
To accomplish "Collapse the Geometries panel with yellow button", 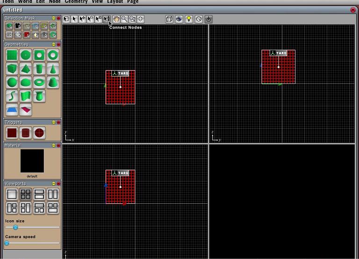I will (54, 44).
